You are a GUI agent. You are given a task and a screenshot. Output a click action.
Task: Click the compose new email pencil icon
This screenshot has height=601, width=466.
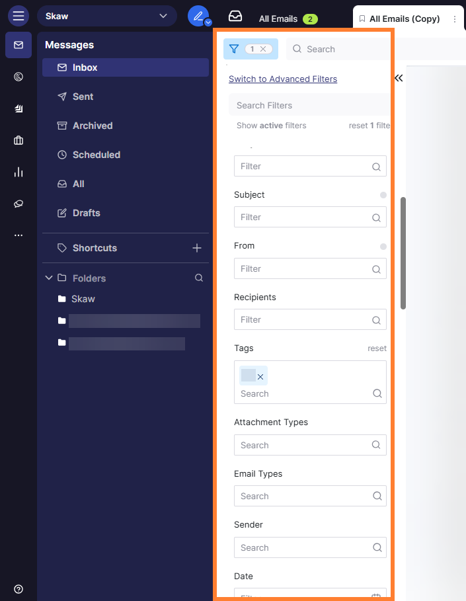[x=197, y=16]
